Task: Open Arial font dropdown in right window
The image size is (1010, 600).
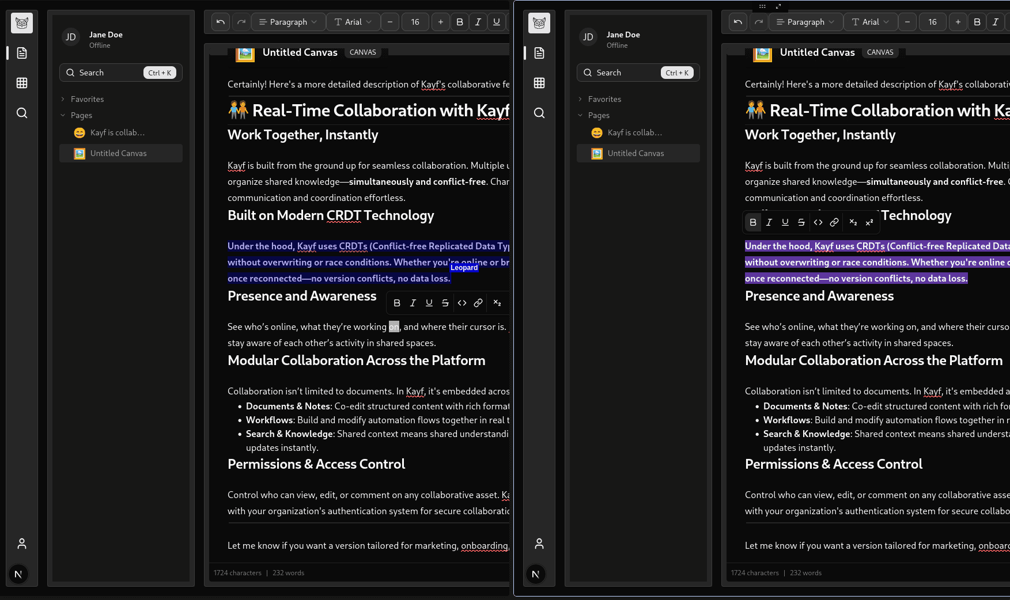Action: pos(871,22)
